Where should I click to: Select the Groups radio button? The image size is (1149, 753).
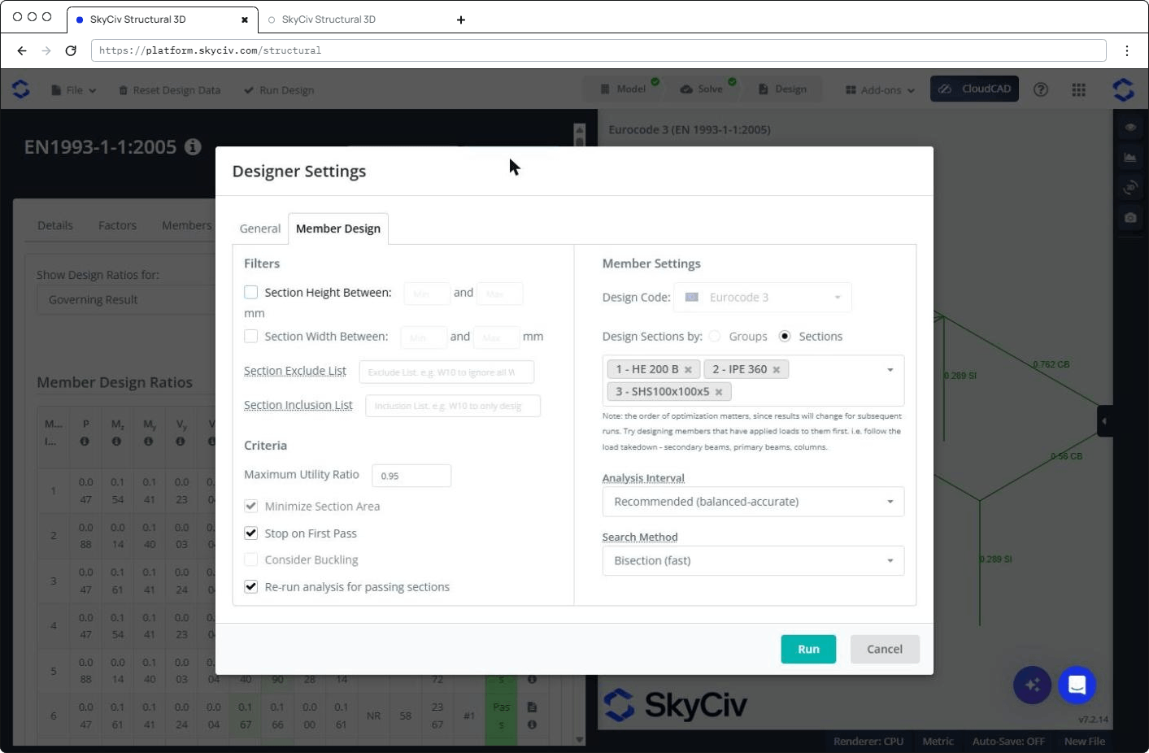[714, 336]
